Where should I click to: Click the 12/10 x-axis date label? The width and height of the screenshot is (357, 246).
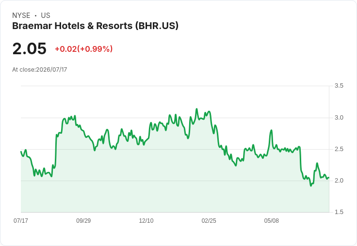click(x=146, y=220)
